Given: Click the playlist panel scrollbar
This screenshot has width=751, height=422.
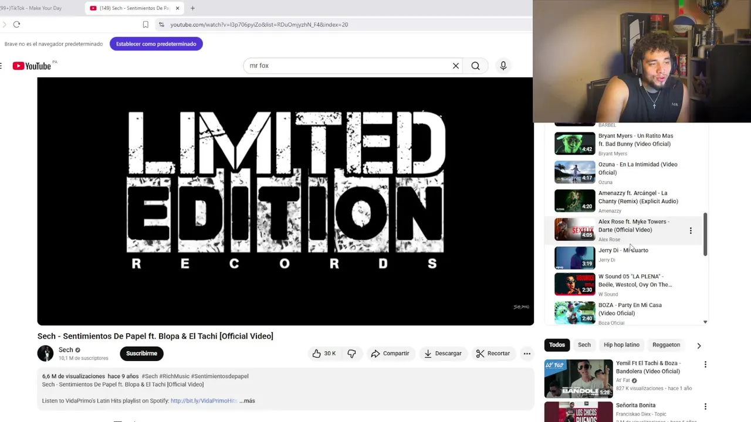Looking at the screenshot, I should pos(705,234).
